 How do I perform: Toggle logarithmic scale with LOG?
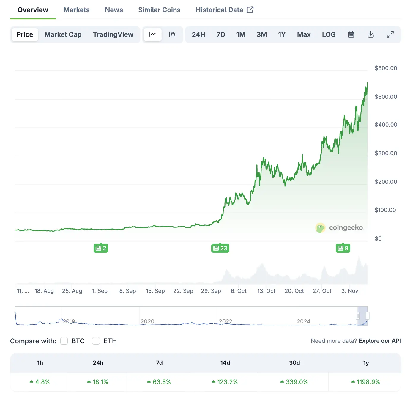coord(329,34)
